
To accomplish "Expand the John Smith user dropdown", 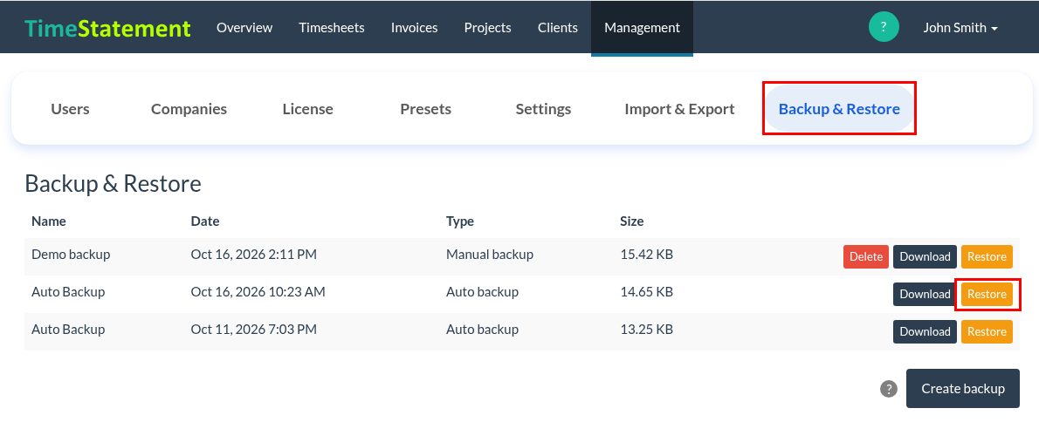I will pos(960,28).
